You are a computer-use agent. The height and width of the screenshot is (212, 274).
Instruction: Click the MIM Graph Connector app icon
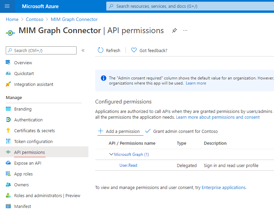[x=10, y=33]
